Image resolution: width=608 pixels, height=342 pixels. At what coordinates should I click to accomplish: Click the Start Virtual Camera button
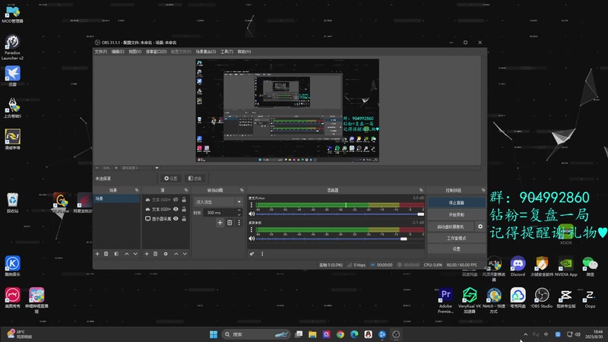pos(451,226)
